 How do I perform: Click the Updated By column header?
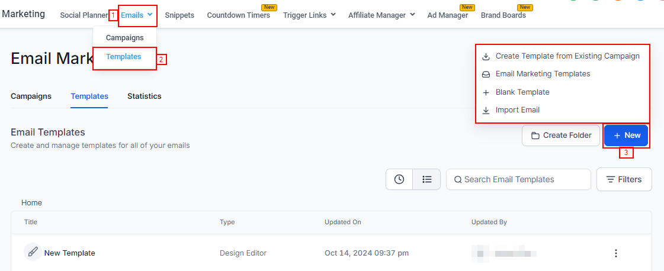tap(489, 222)
